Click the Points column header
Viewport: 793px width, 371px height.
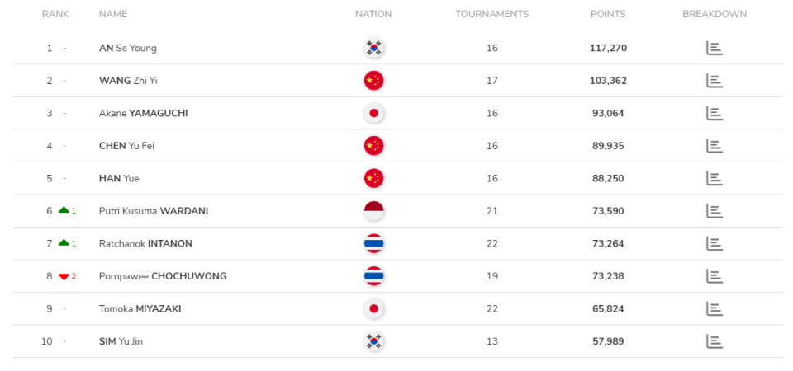pos(608,14)
